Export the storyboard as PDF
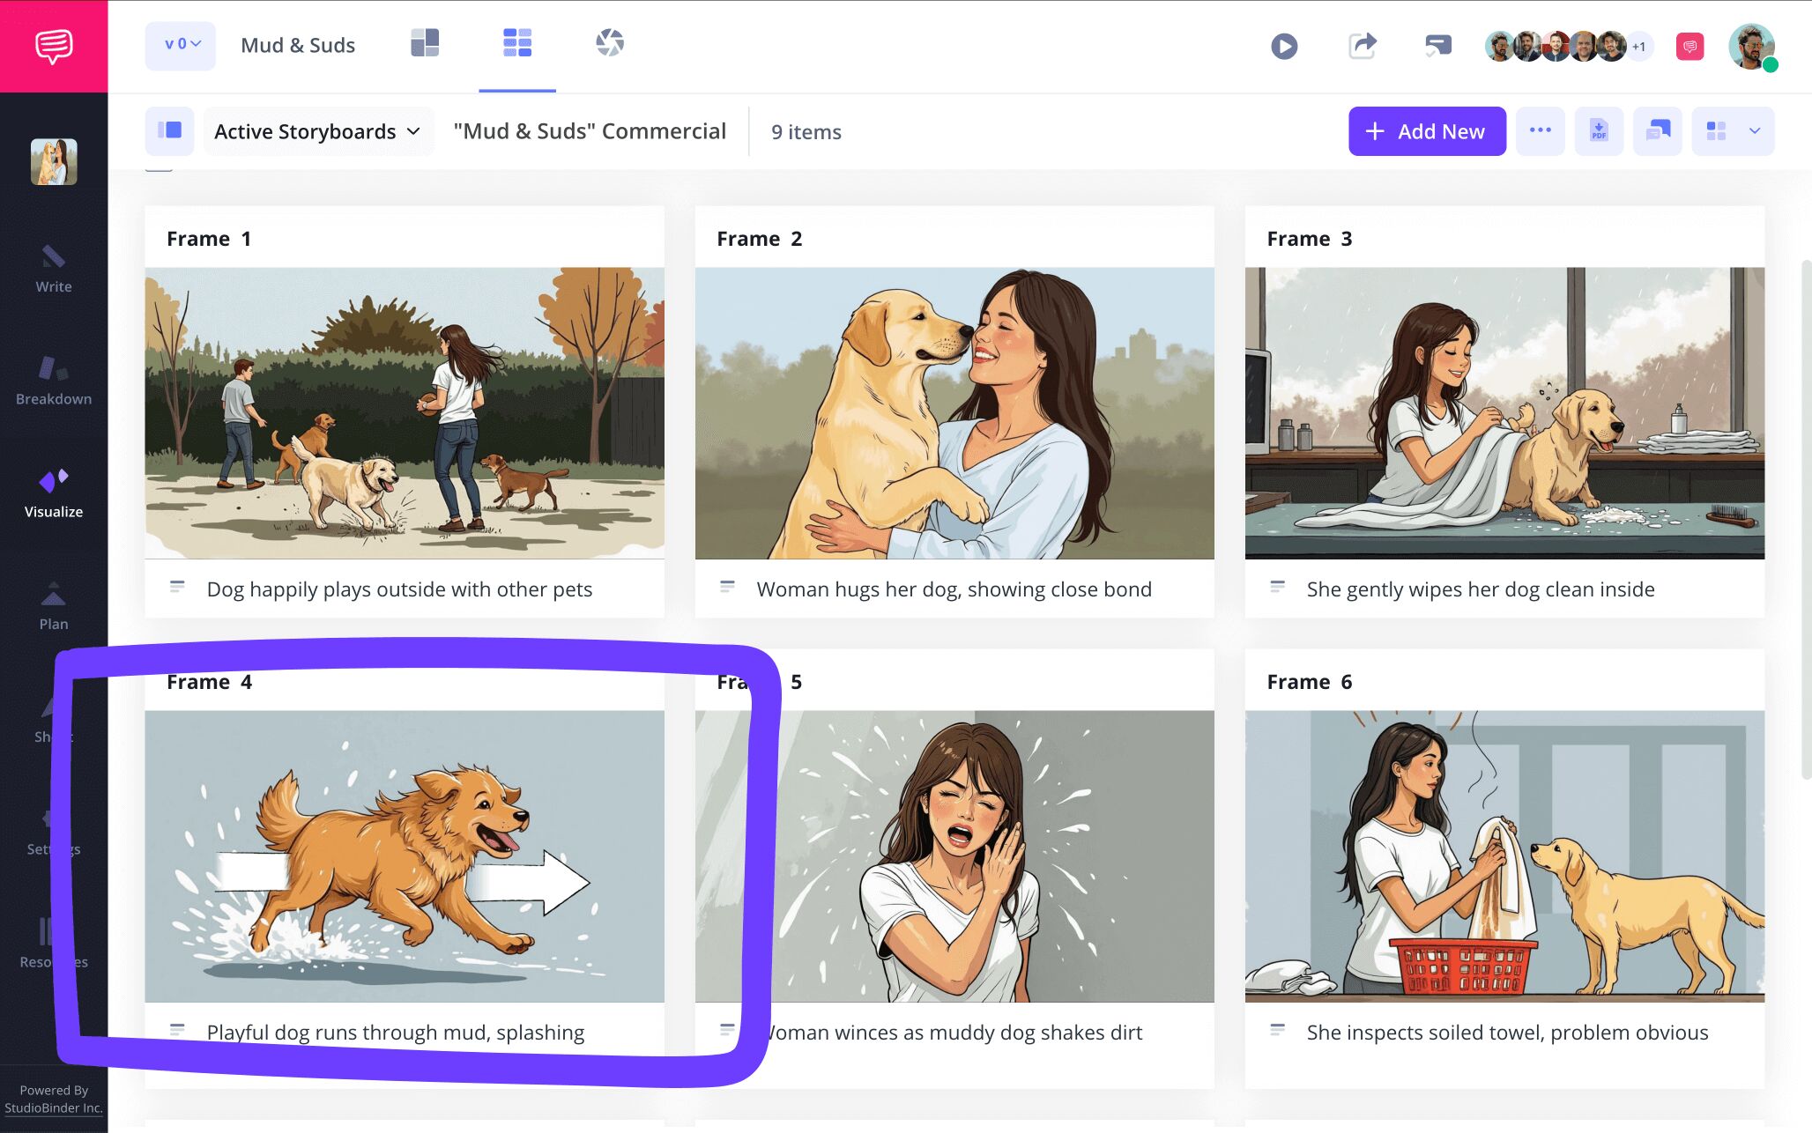The width and height of the screenshot is (1812, 1133). (1598, 130)
